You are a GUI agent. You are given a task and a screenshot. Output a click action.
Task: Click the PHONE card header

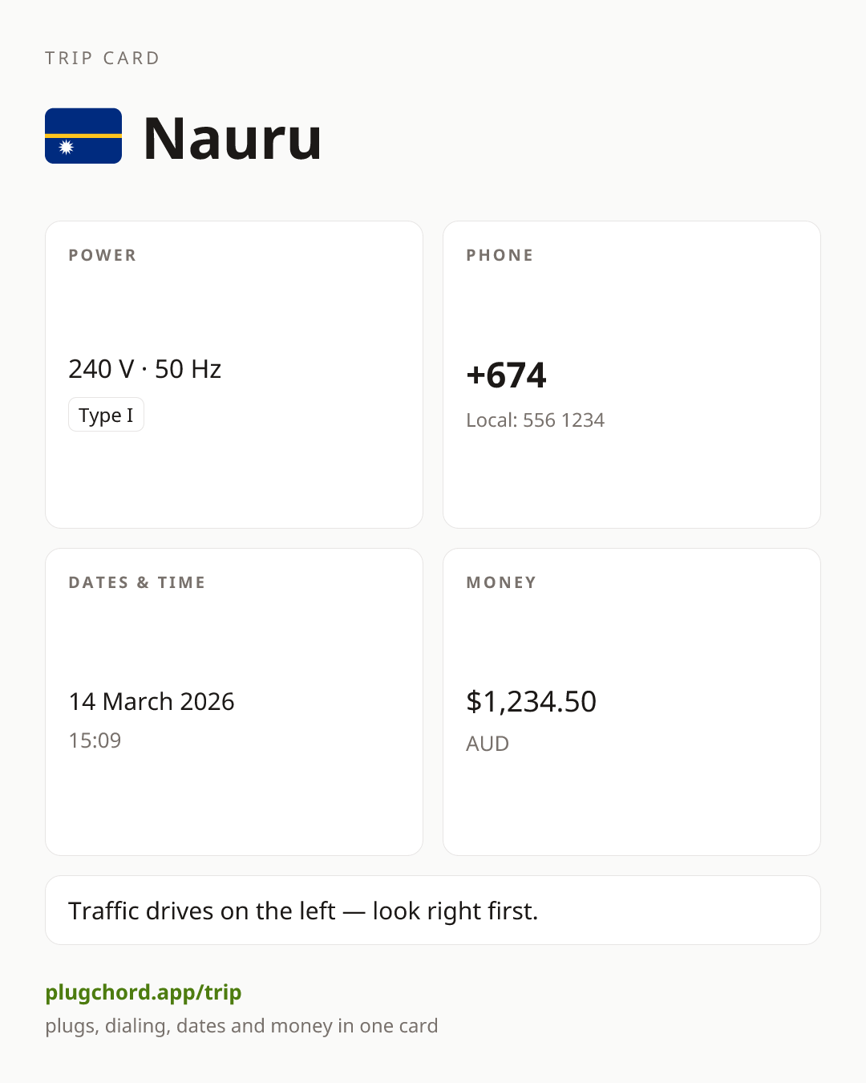click(x=500, y=255)
